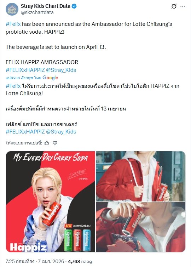Click the @skzchartdata handle
Screen dimensions: 191x267
coord(37,12)
